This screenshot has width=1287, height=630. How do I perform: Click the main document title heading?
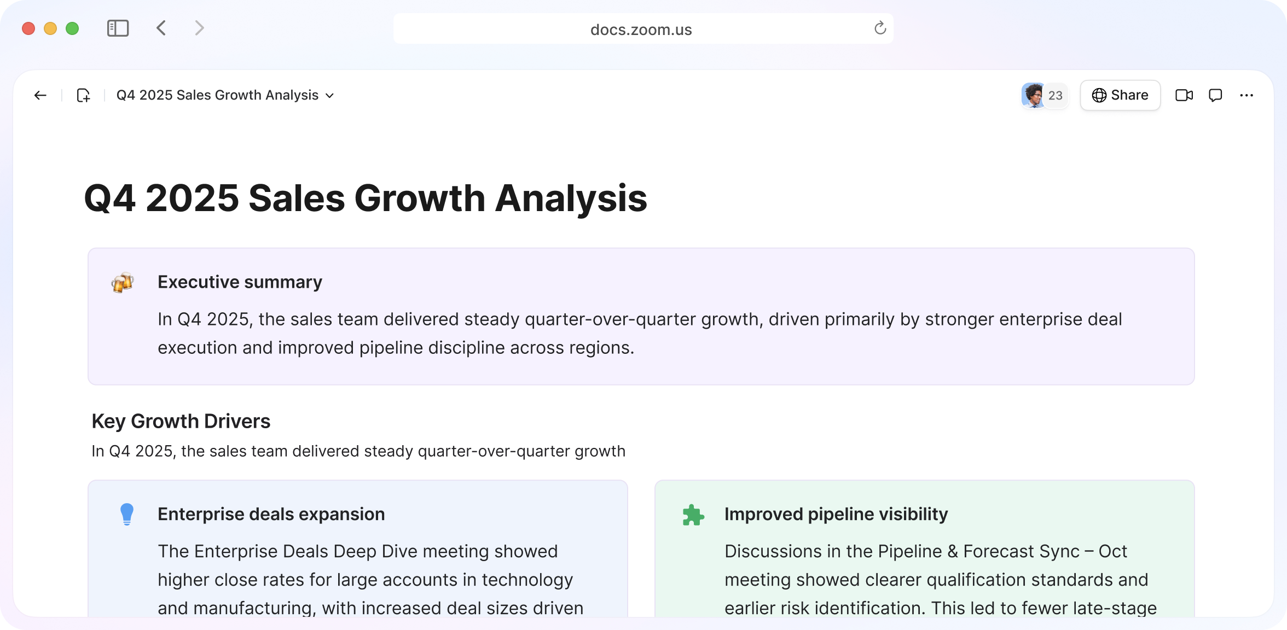[366, 198]
